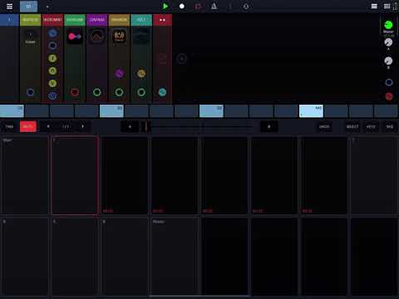The width and height of the screenshot is (399, 299).
Task: Click the green port at the gold module's bottom
Action: pyautogui.click(x=119, y=92)
